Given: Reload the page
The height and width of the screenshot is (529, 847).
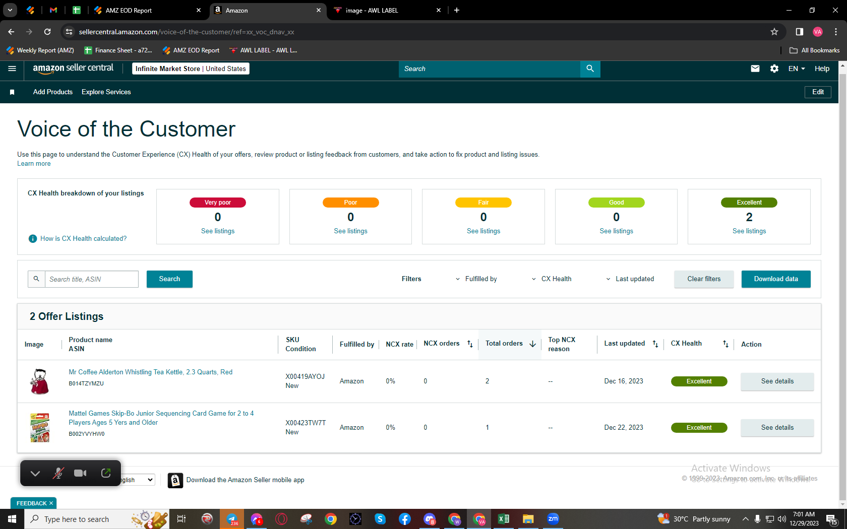Looking at the screenshot, I should [47, 32].
